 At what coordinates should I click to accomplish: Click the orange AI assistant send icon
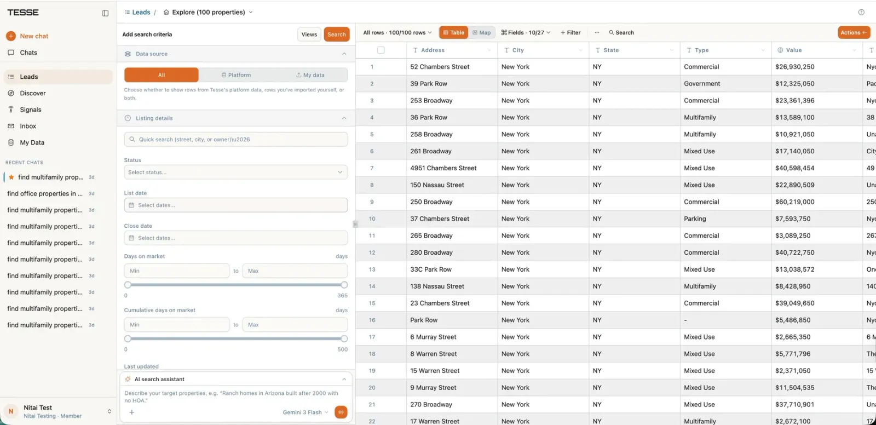[x=341, y=412]
